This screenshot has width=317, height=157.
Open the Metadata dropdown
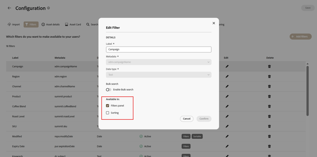[158, 62]
